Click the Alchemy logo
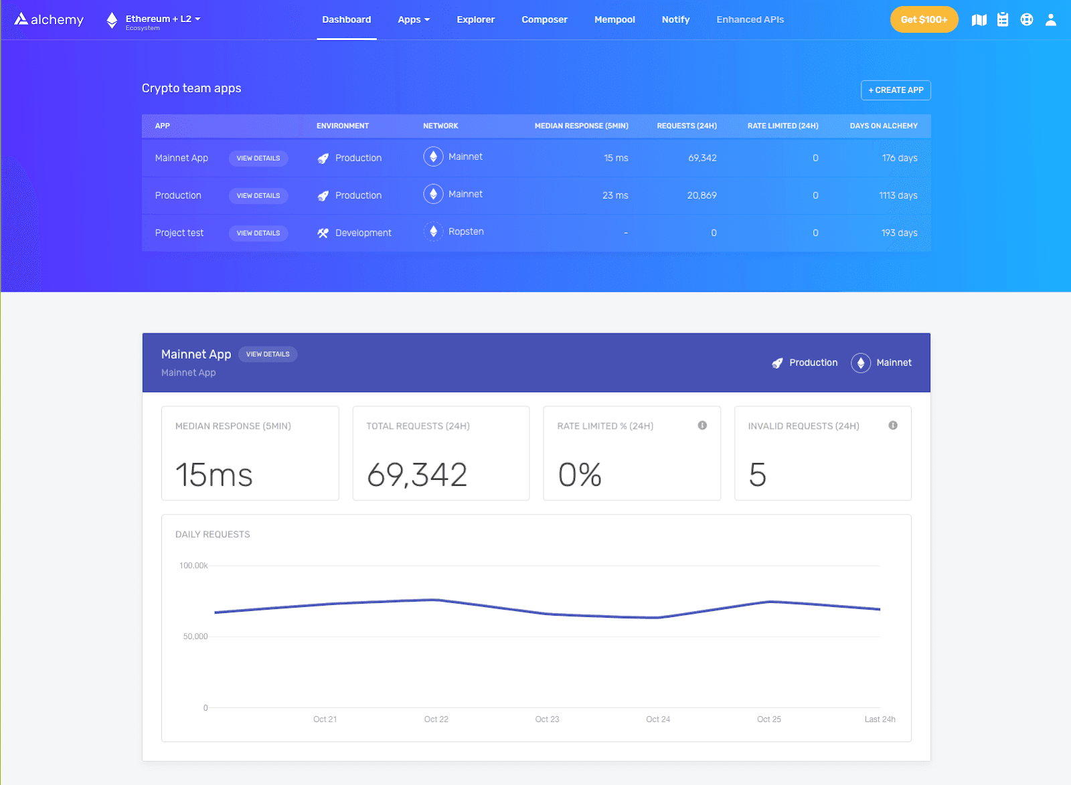The width and height of the screenshot is (1071, 785). tap(48, 19)
